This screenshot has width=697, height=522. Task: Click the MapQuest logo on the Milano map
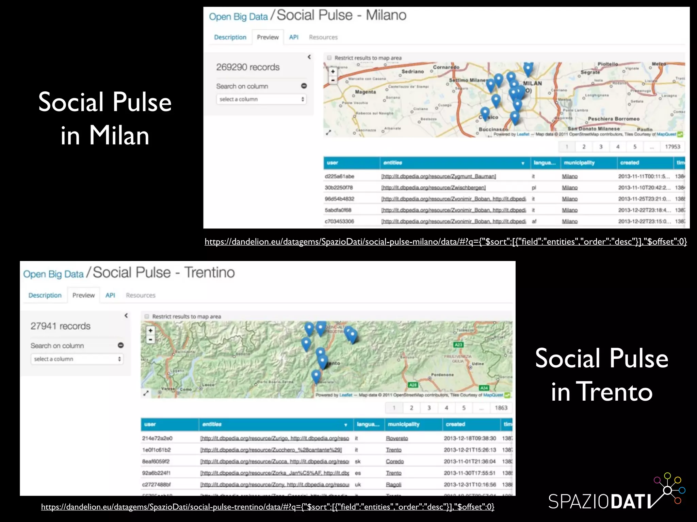680,134
